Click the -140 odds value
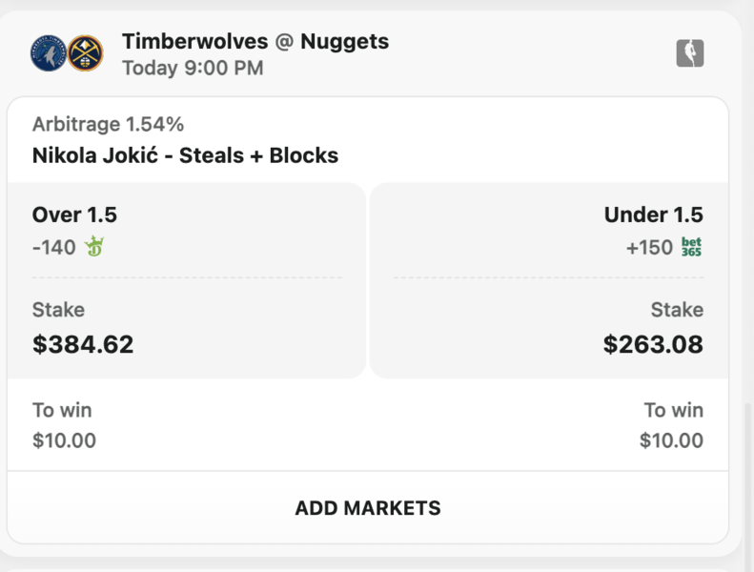 (53, 248)
